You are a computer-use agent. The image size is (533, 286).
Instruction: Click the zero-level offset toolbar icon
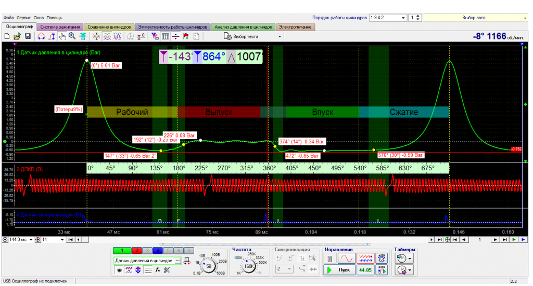[141, 36]
